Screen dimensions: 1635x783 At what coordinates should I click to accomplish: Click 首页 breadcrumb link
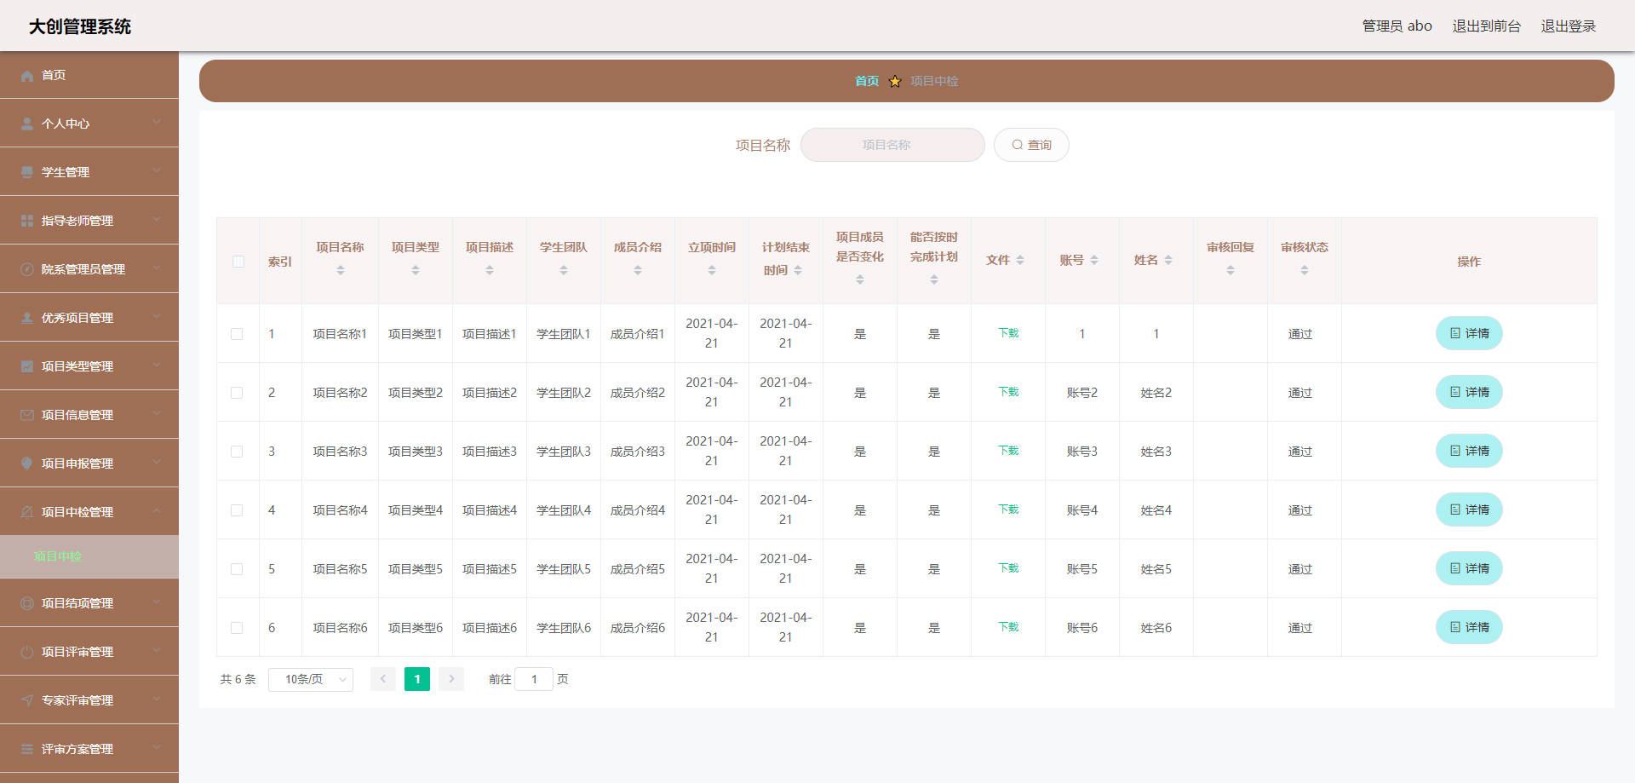(x=867, y=81)
